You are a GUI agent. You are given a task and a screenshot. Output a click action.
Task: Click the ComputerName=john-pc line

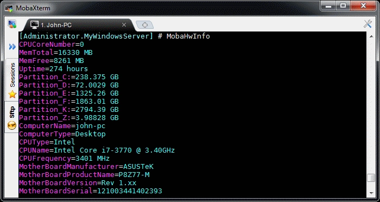point(62,126)
